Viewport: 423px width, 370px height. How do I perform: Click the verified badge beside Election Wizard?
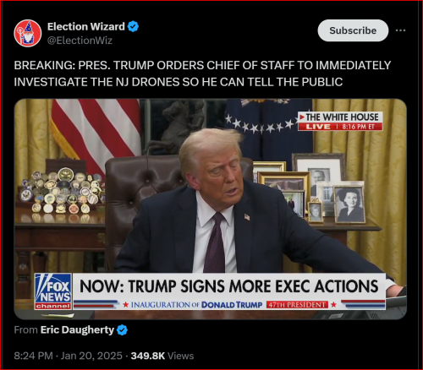coord(133,26)
